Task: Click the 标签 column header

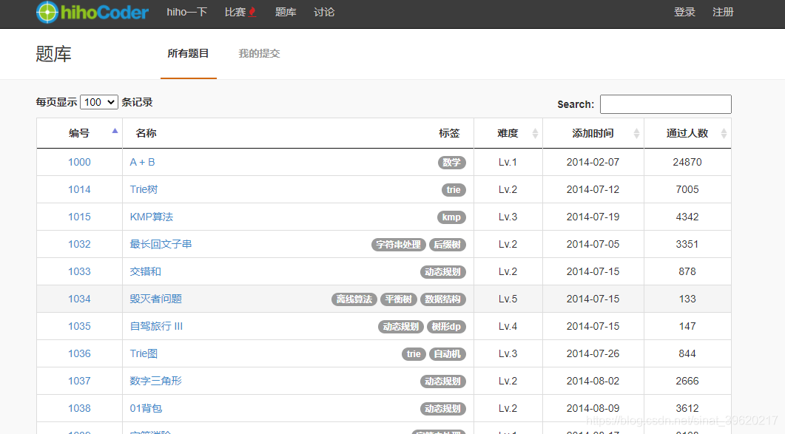Action: [x=449, y=133]
